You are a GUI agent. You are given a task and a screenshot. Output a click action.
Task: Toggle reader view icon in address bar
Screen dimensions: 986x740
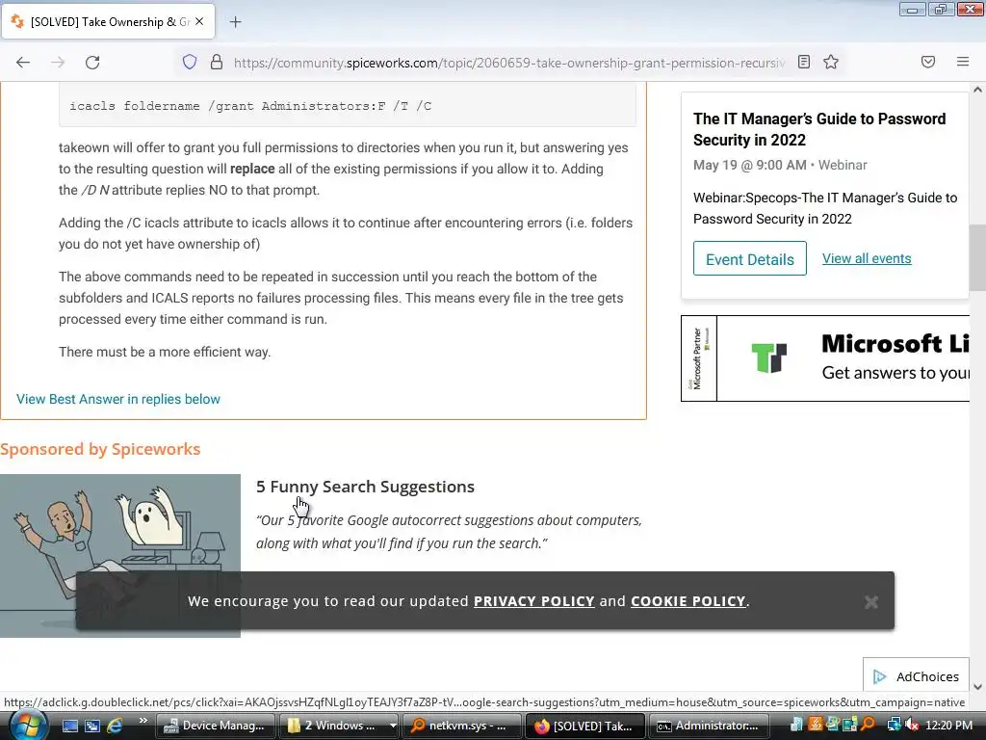(804, 63)
